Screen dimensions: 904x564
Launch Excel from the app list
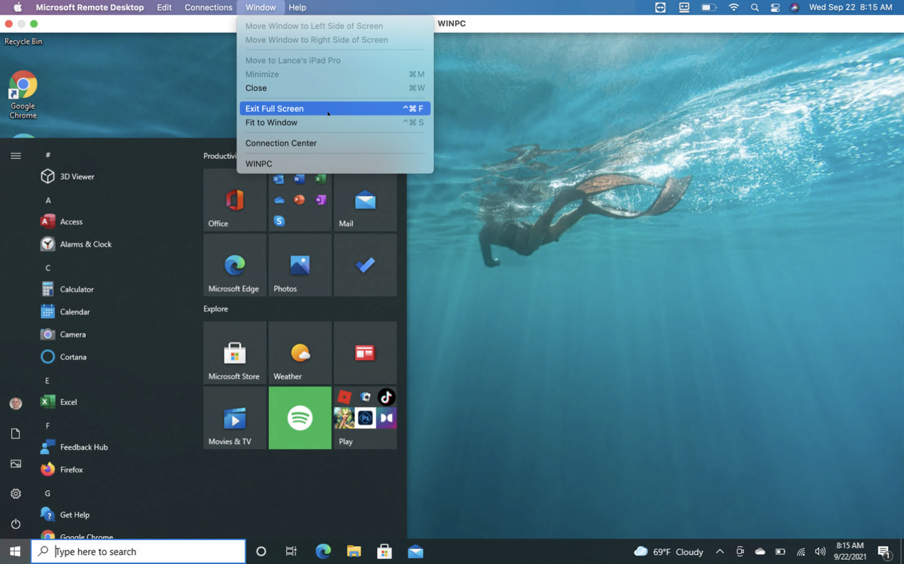58,402
